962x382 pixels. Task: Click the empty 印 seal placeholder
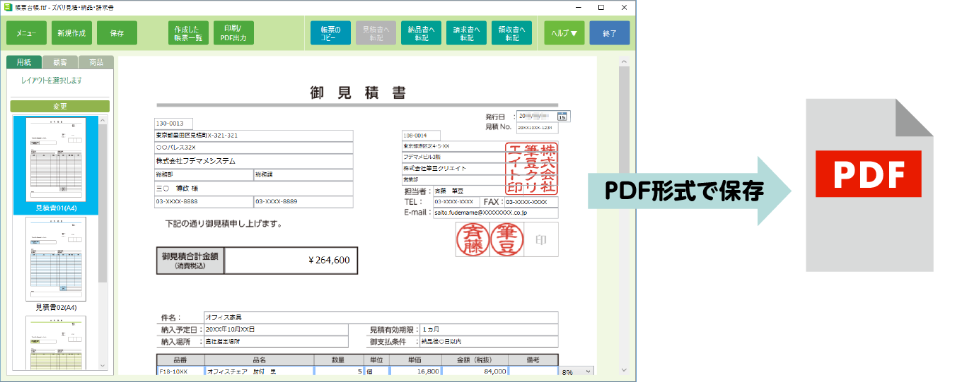[541, 240]
